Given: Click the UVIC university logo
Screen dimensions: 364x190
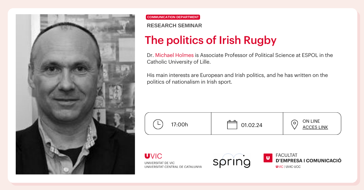Looking at the screenshot, I should click(153, 156).
